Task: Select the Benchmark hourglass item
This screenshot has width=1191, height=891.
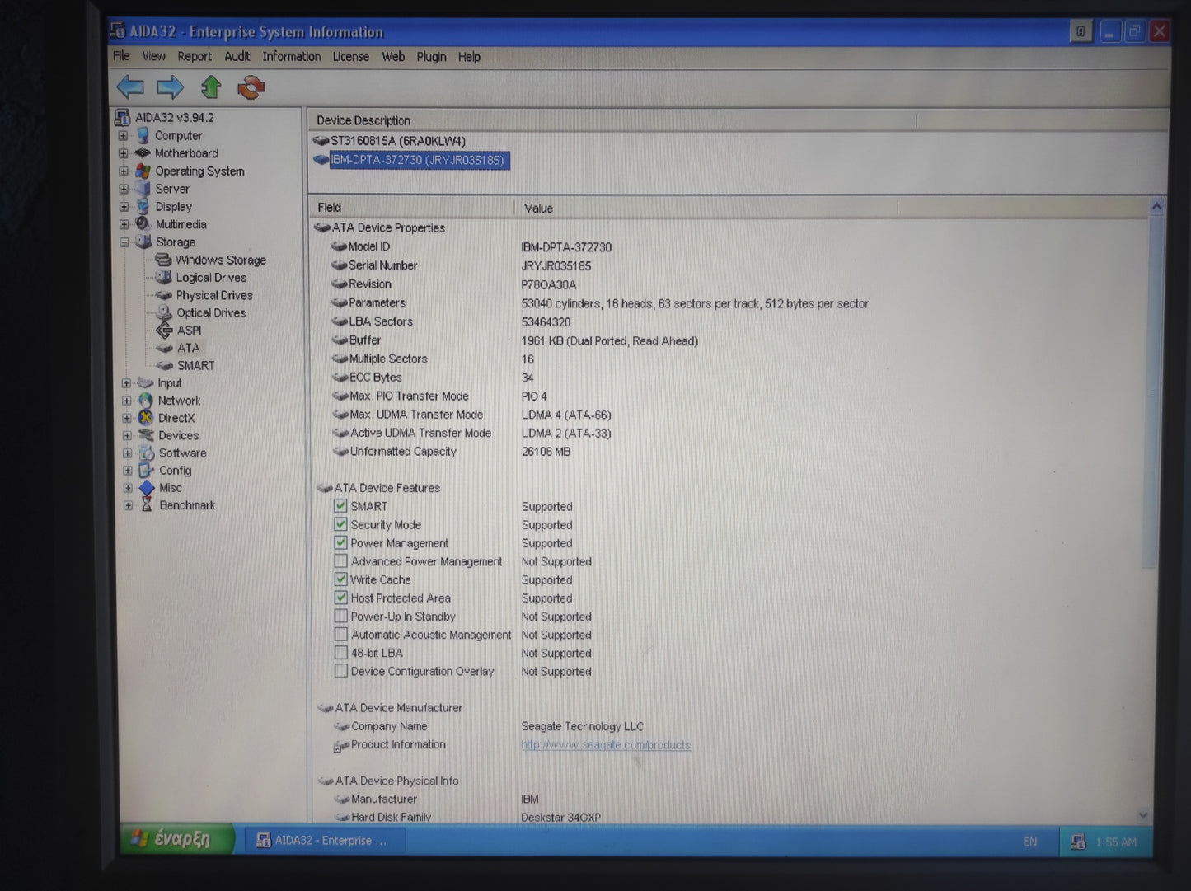Action: [186, 505]
